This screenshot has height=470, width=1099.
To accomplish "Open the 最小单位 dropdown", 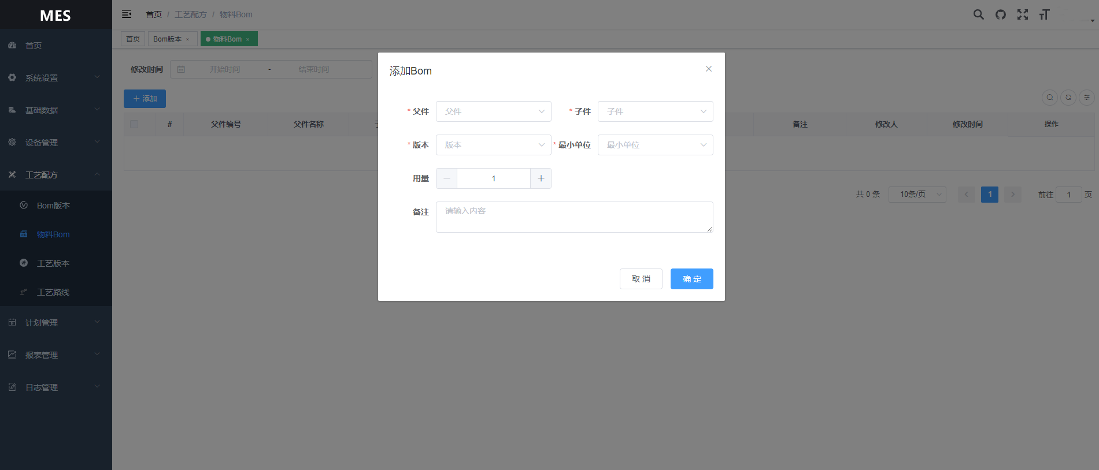I will pyautogui.click(x=656, y=145).
